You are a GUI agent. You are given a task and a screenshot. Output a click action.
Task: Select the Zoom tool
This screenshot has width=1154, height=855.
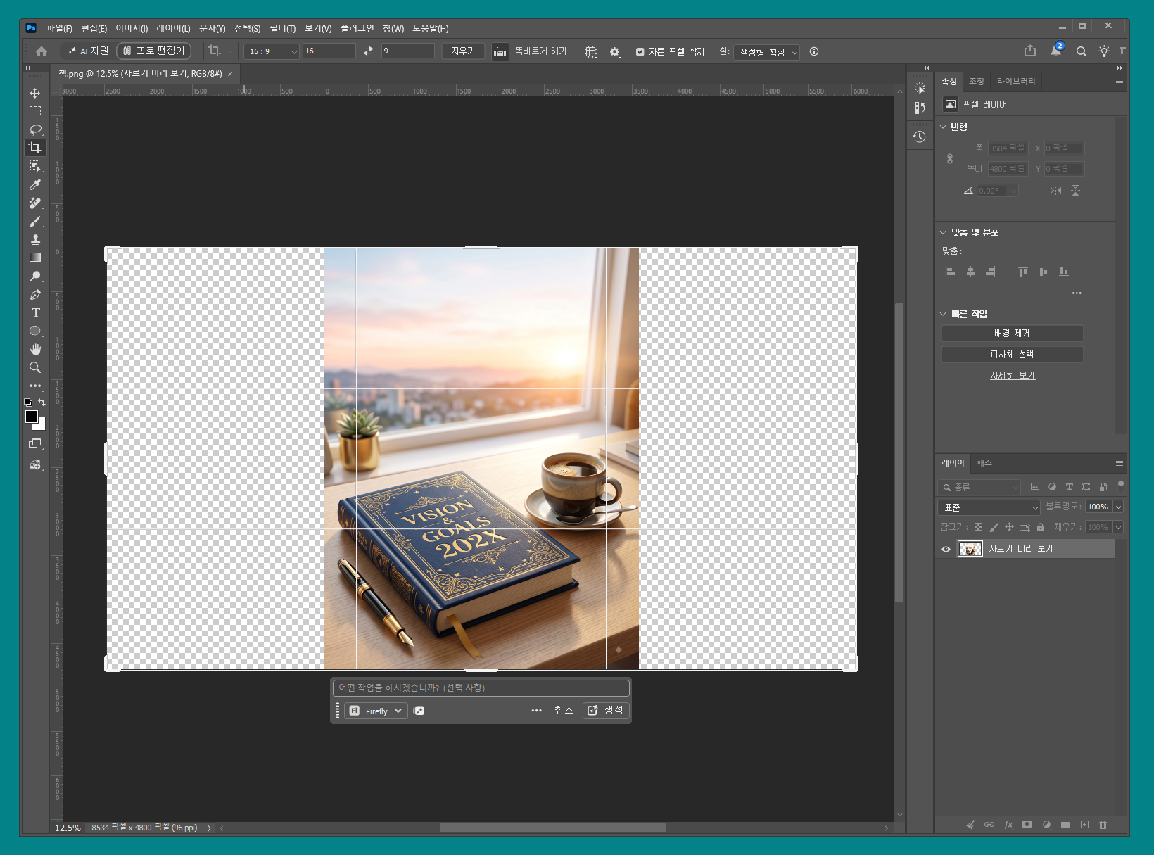point(35,367)
